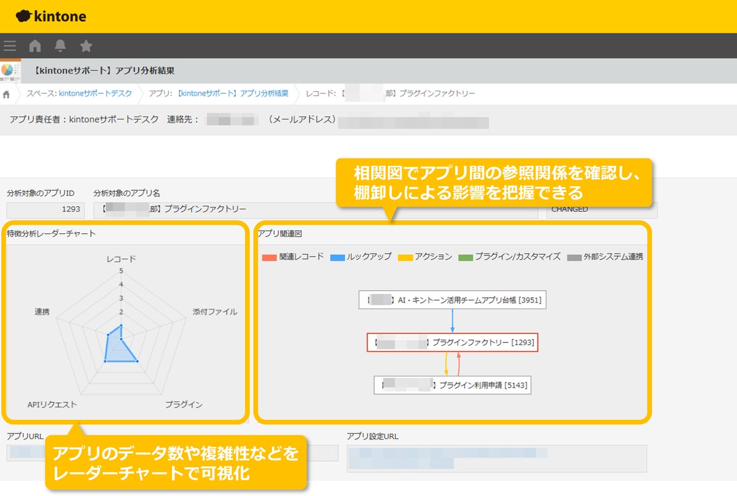Click the 連携 axis label on radar chart
Viewport: 737px width, 496px height.
[x=42, y=312]
